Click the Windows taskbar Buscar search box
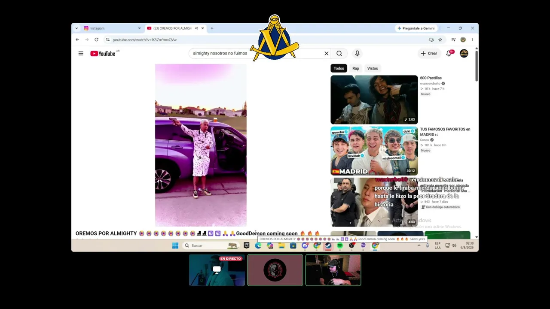 pyautogui.click(x=211, y=245)
